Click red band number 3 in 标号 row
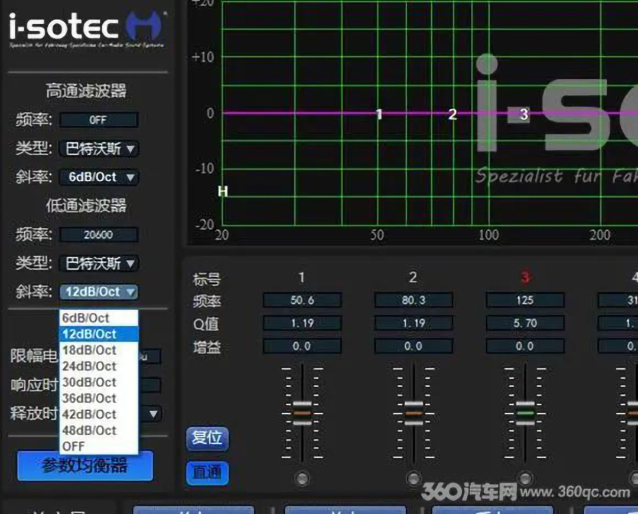 [x=525, y=277]
